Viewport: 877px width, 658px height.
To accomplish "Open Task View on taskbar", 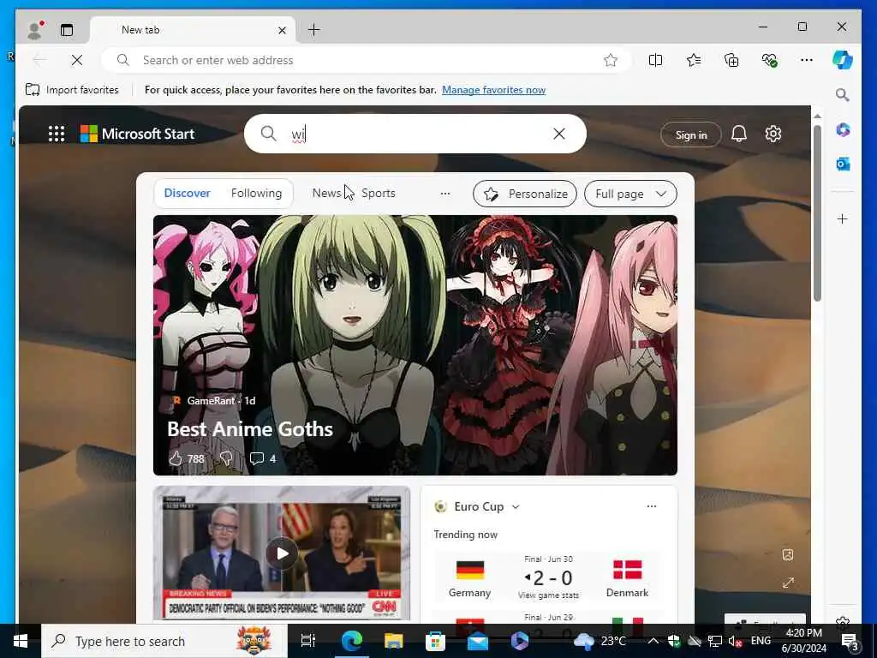I will [x=308, y=641].
